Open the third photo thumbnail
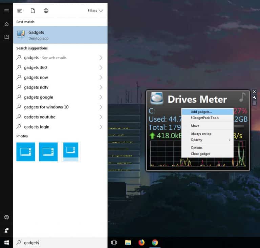The width and height of the screenshot is (260, 248). tap(71, 152)
